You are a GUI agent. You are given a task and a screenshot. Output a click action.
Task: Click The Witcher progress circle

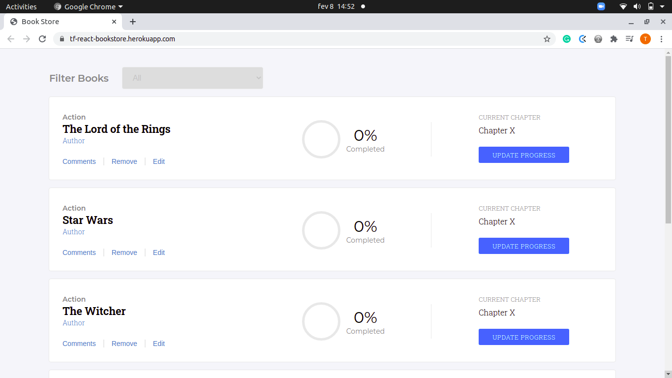coord(321,321)
